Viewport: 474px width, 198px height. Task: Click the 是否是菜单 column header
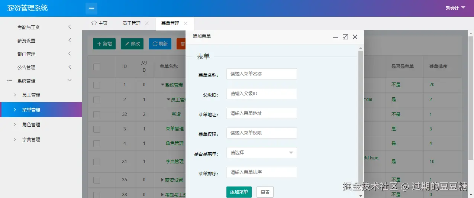[403, 66]
